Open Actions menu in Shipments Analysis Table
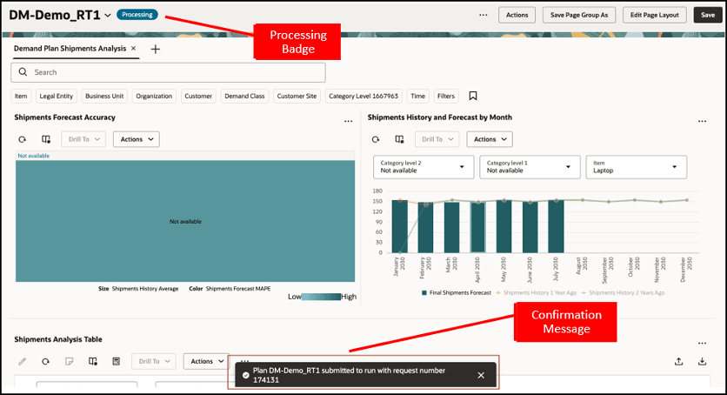 (x=207, y=361)
